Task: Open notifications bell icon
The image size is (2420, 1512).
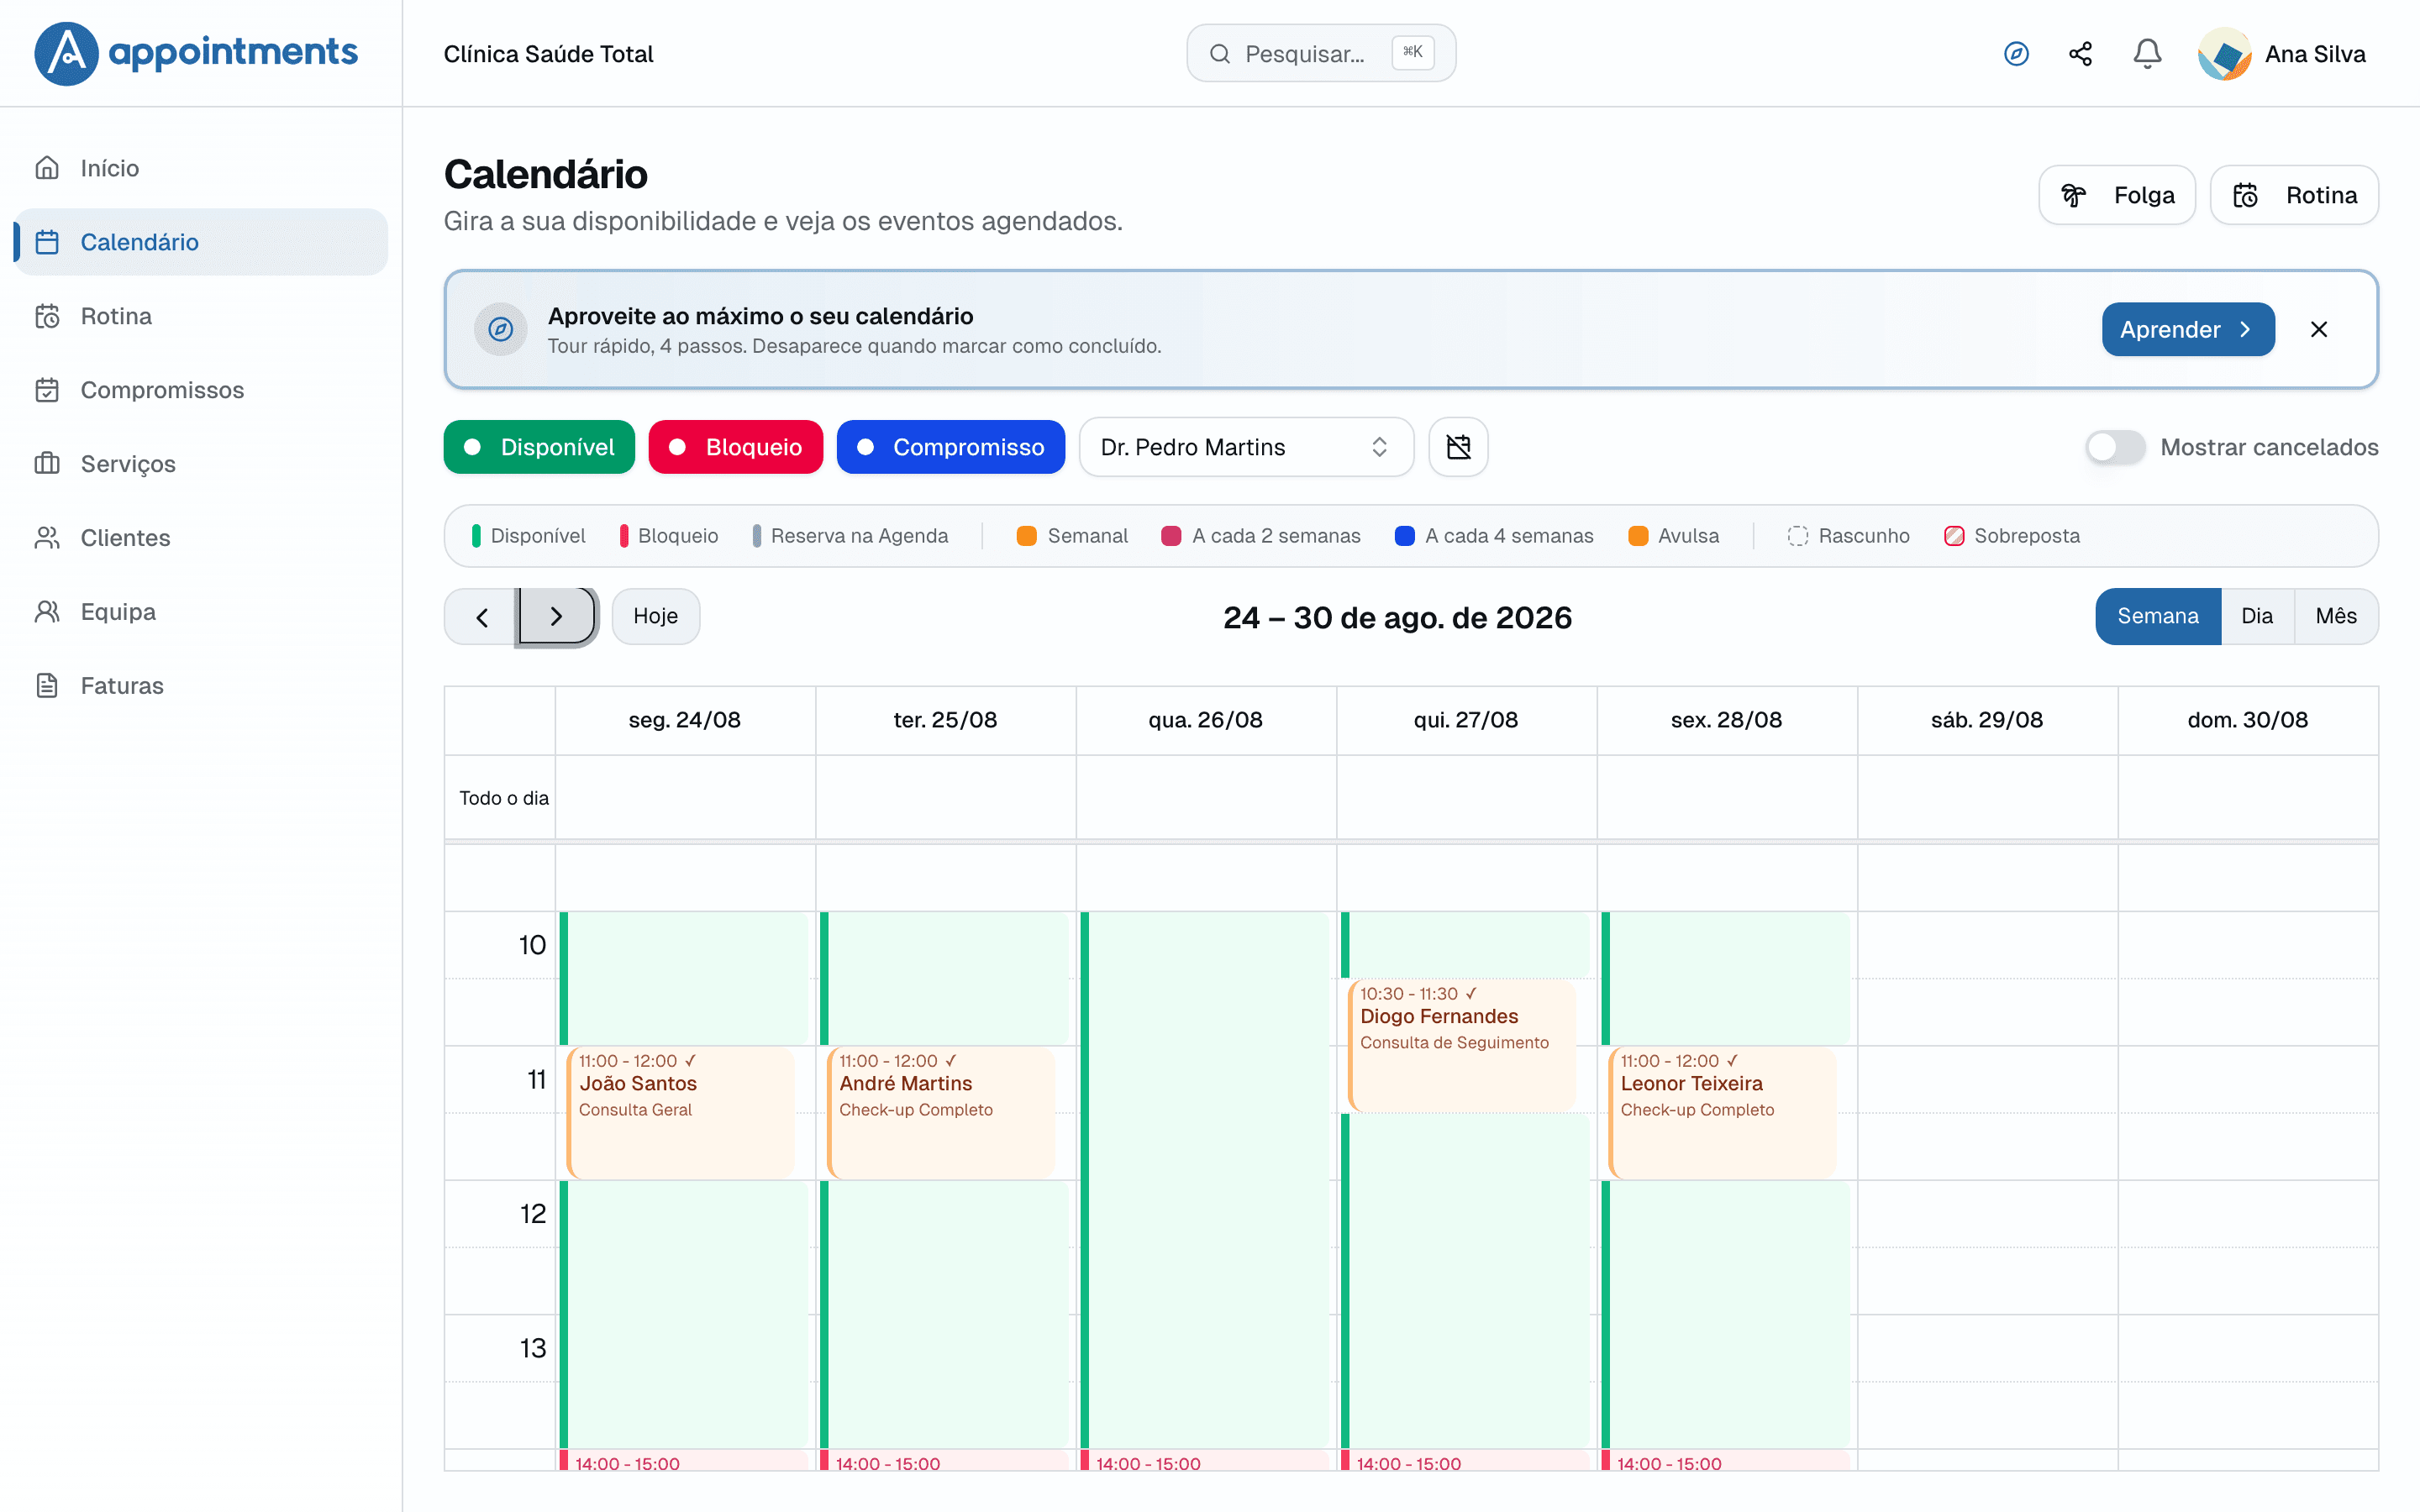Action: coord(2147,54)
